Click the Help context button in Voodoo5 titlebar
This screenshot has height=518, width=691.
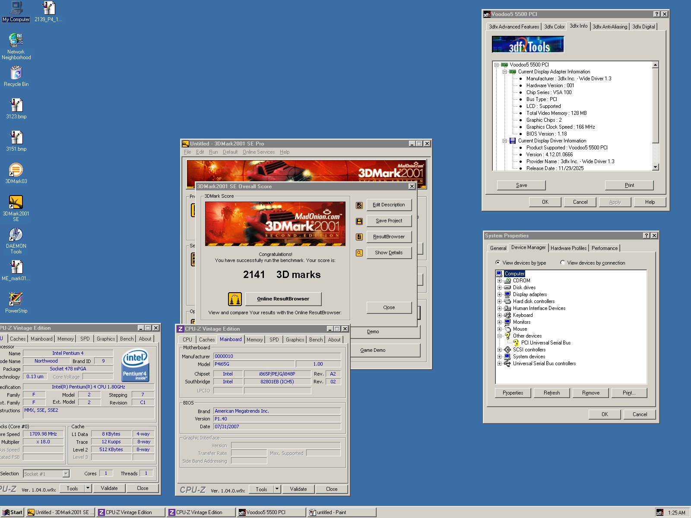pyautogui.click(x=657, y=14)
